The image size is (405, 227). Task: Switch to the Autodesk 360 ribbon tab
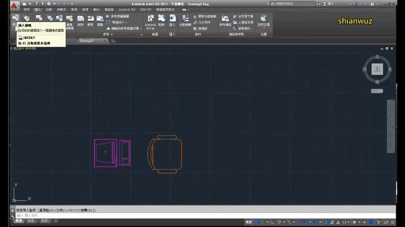coord(127,9)
